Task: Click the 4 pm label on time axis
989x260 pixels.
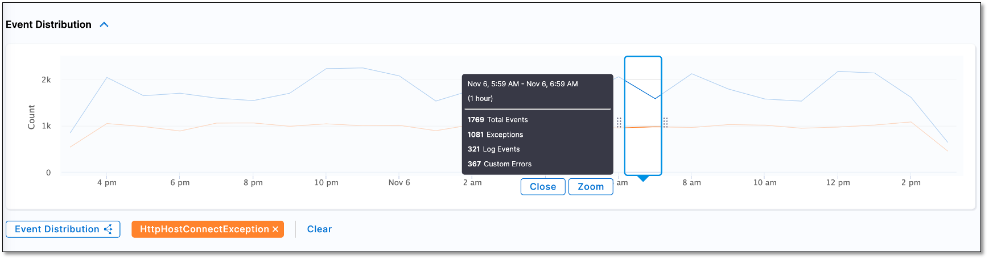Action: (x=107, y=183)
